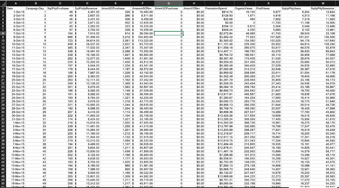Click the 'SqtPttyPurchase' header cell

tap(60, 8)
